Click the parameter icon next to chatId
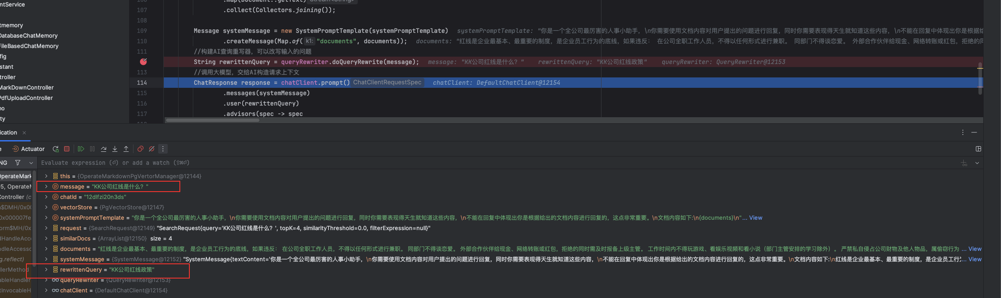 click(55, 197)
